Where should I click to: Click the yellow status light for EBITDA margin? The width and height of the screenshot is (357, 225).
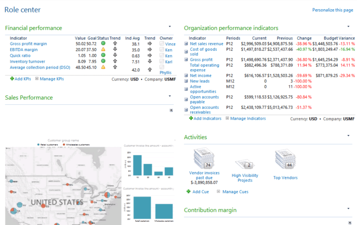point(103,50)
